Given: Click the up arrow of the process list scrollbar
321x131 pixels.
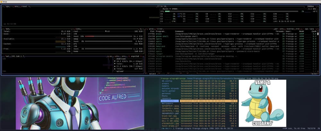Looking at the screenshot, I should click(318, 32).
